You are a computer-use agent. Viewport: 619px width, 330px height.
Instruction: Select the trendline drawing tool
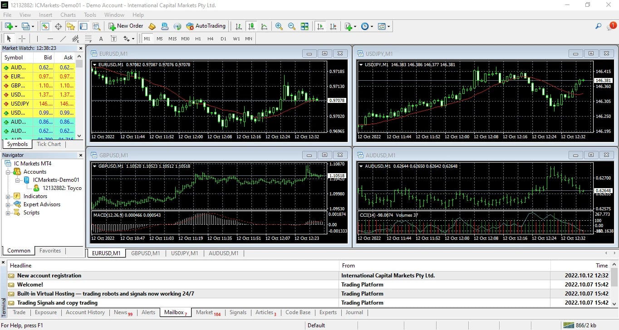point(63,39)
